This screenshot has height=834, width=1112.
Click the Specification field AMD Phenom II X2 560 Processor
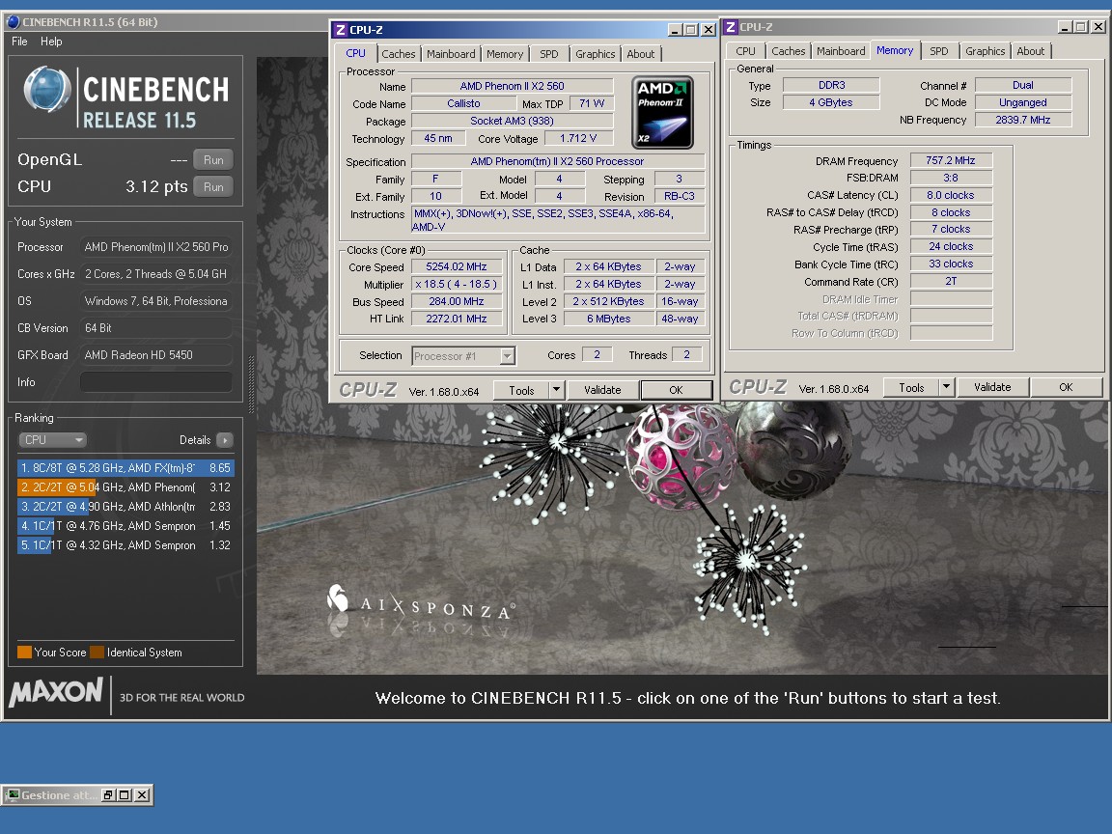click(x=557, y=161)
